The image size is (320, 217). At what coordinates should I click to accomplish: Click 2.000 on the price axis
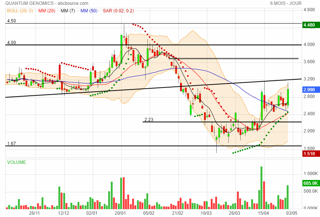click(309, 131)
